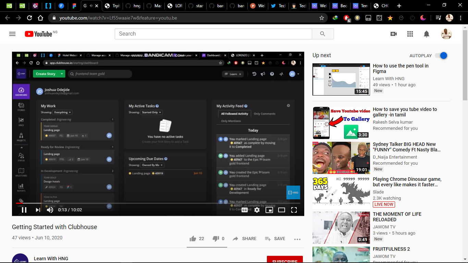
Task: Open more actions below the video
Action: (x=297, y=239)
